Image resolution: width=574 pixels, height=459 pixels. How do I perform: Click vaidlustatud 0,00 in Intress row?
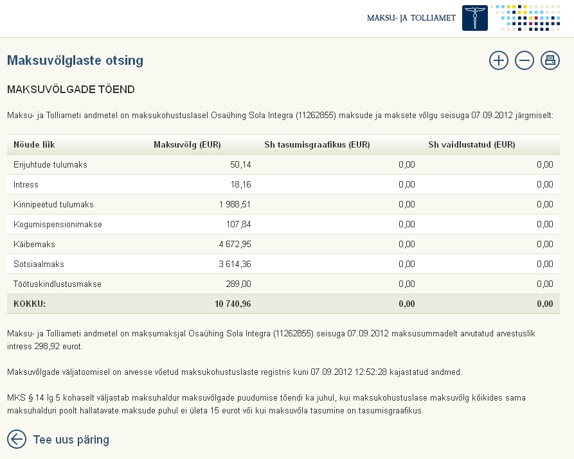(x=544, y=185)
